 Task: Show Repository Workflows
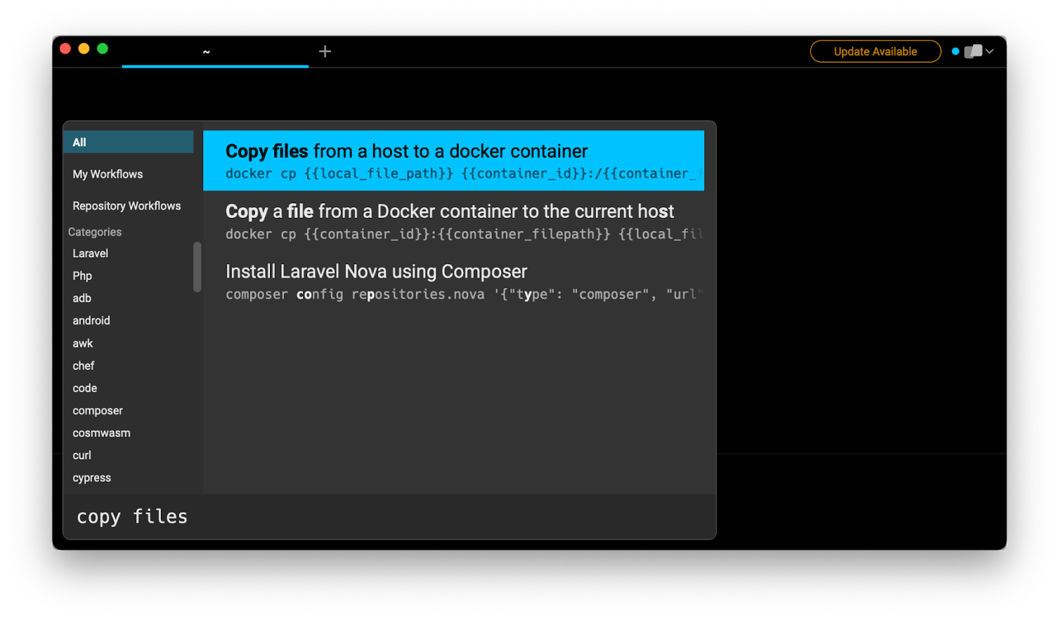pyautogui.click(x=126, y=206)
